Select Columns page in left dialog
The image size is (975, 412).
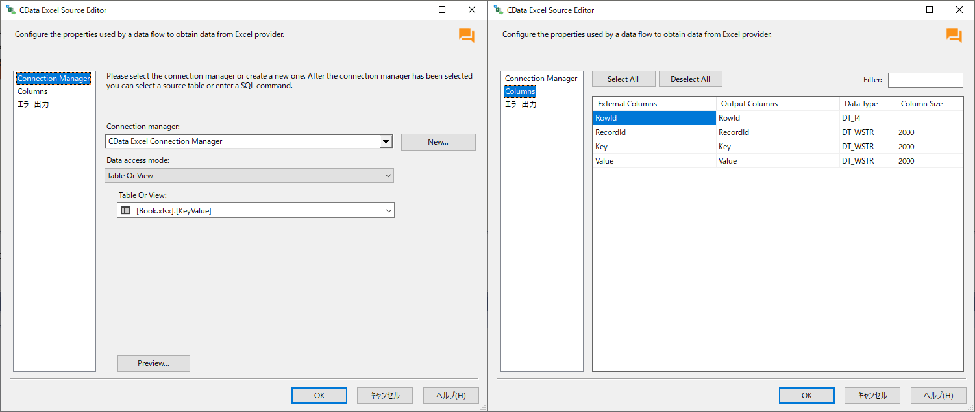pyautogui.click(x=32, y=91)
